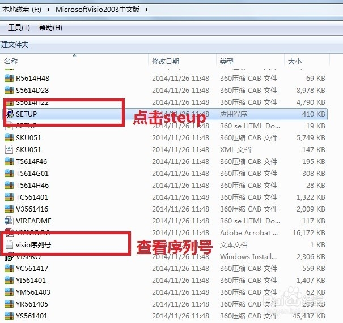Select the SKU051 name in CAB row
343x323 pixels.
tap(28, 137)
